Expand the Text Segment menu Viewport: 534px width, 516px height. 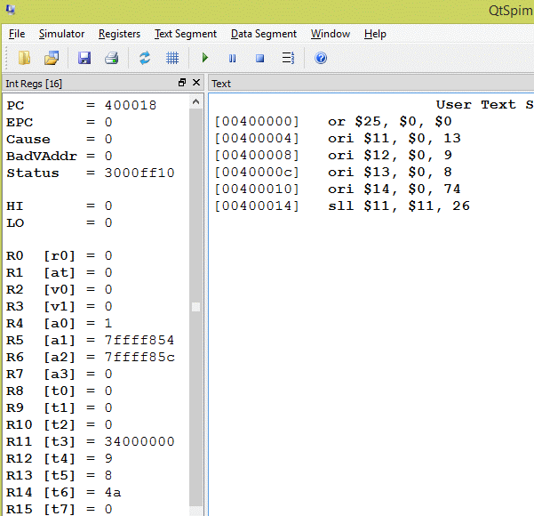click(x=185, y=34)
